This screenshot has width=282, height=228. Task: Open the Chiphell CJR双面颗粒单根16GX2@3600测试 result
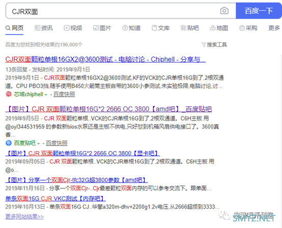pos(106,60)
